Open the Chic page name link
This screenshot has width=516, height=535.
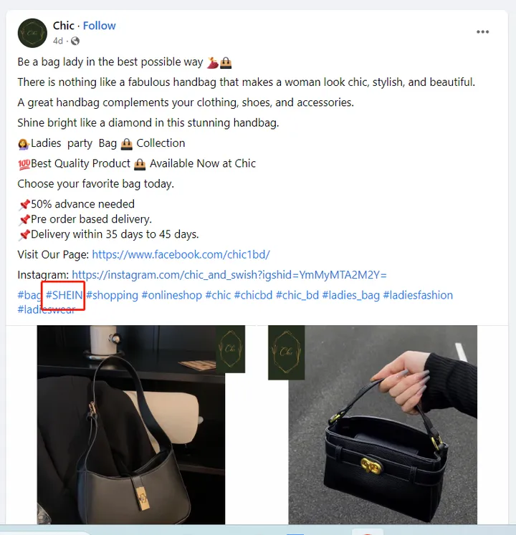click(x=64, y=26)
